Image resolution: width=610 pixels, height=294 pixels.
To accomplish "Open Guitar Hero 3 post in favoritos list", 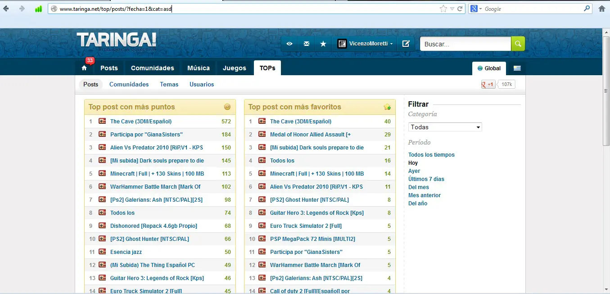I will click(x=317, y=213).
